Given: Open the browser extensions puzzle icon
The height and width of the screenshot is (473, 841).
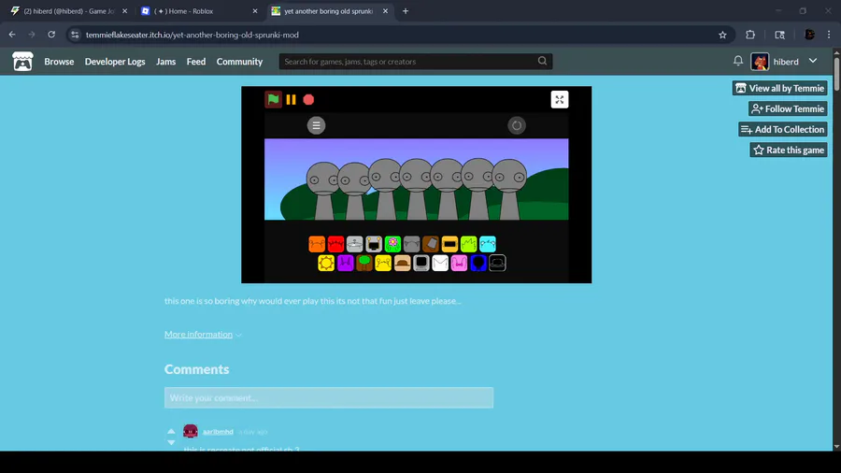Looking at the screenshot, I should pyautogui.click(x=750, y=35).
